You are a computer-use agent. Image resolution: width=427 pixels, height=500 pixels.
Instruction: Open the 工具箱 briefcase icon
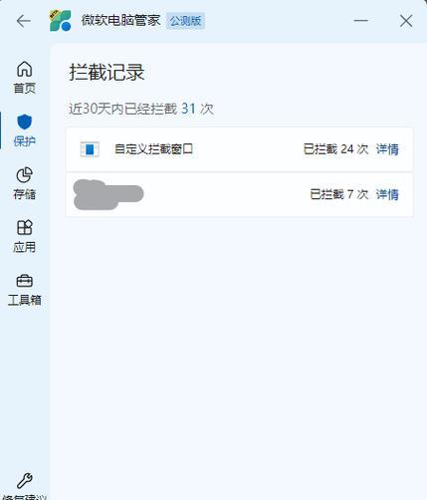click(25, 281)
